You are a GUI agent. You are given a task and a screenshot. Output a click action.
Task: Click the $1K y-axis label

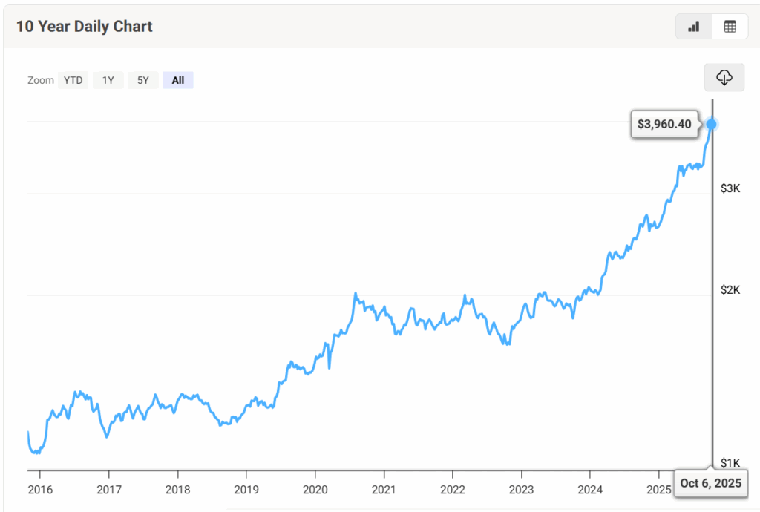coord(730,463)
